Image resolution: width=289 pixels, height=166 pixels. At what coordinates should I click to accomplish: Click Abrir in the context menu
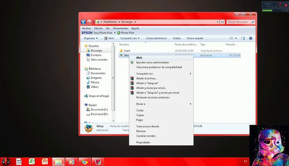(x=161, y=58)
